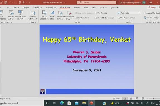The image size is (160, 106).
Task: Click the zoom slider handle
Action: [x=153, y=98]
